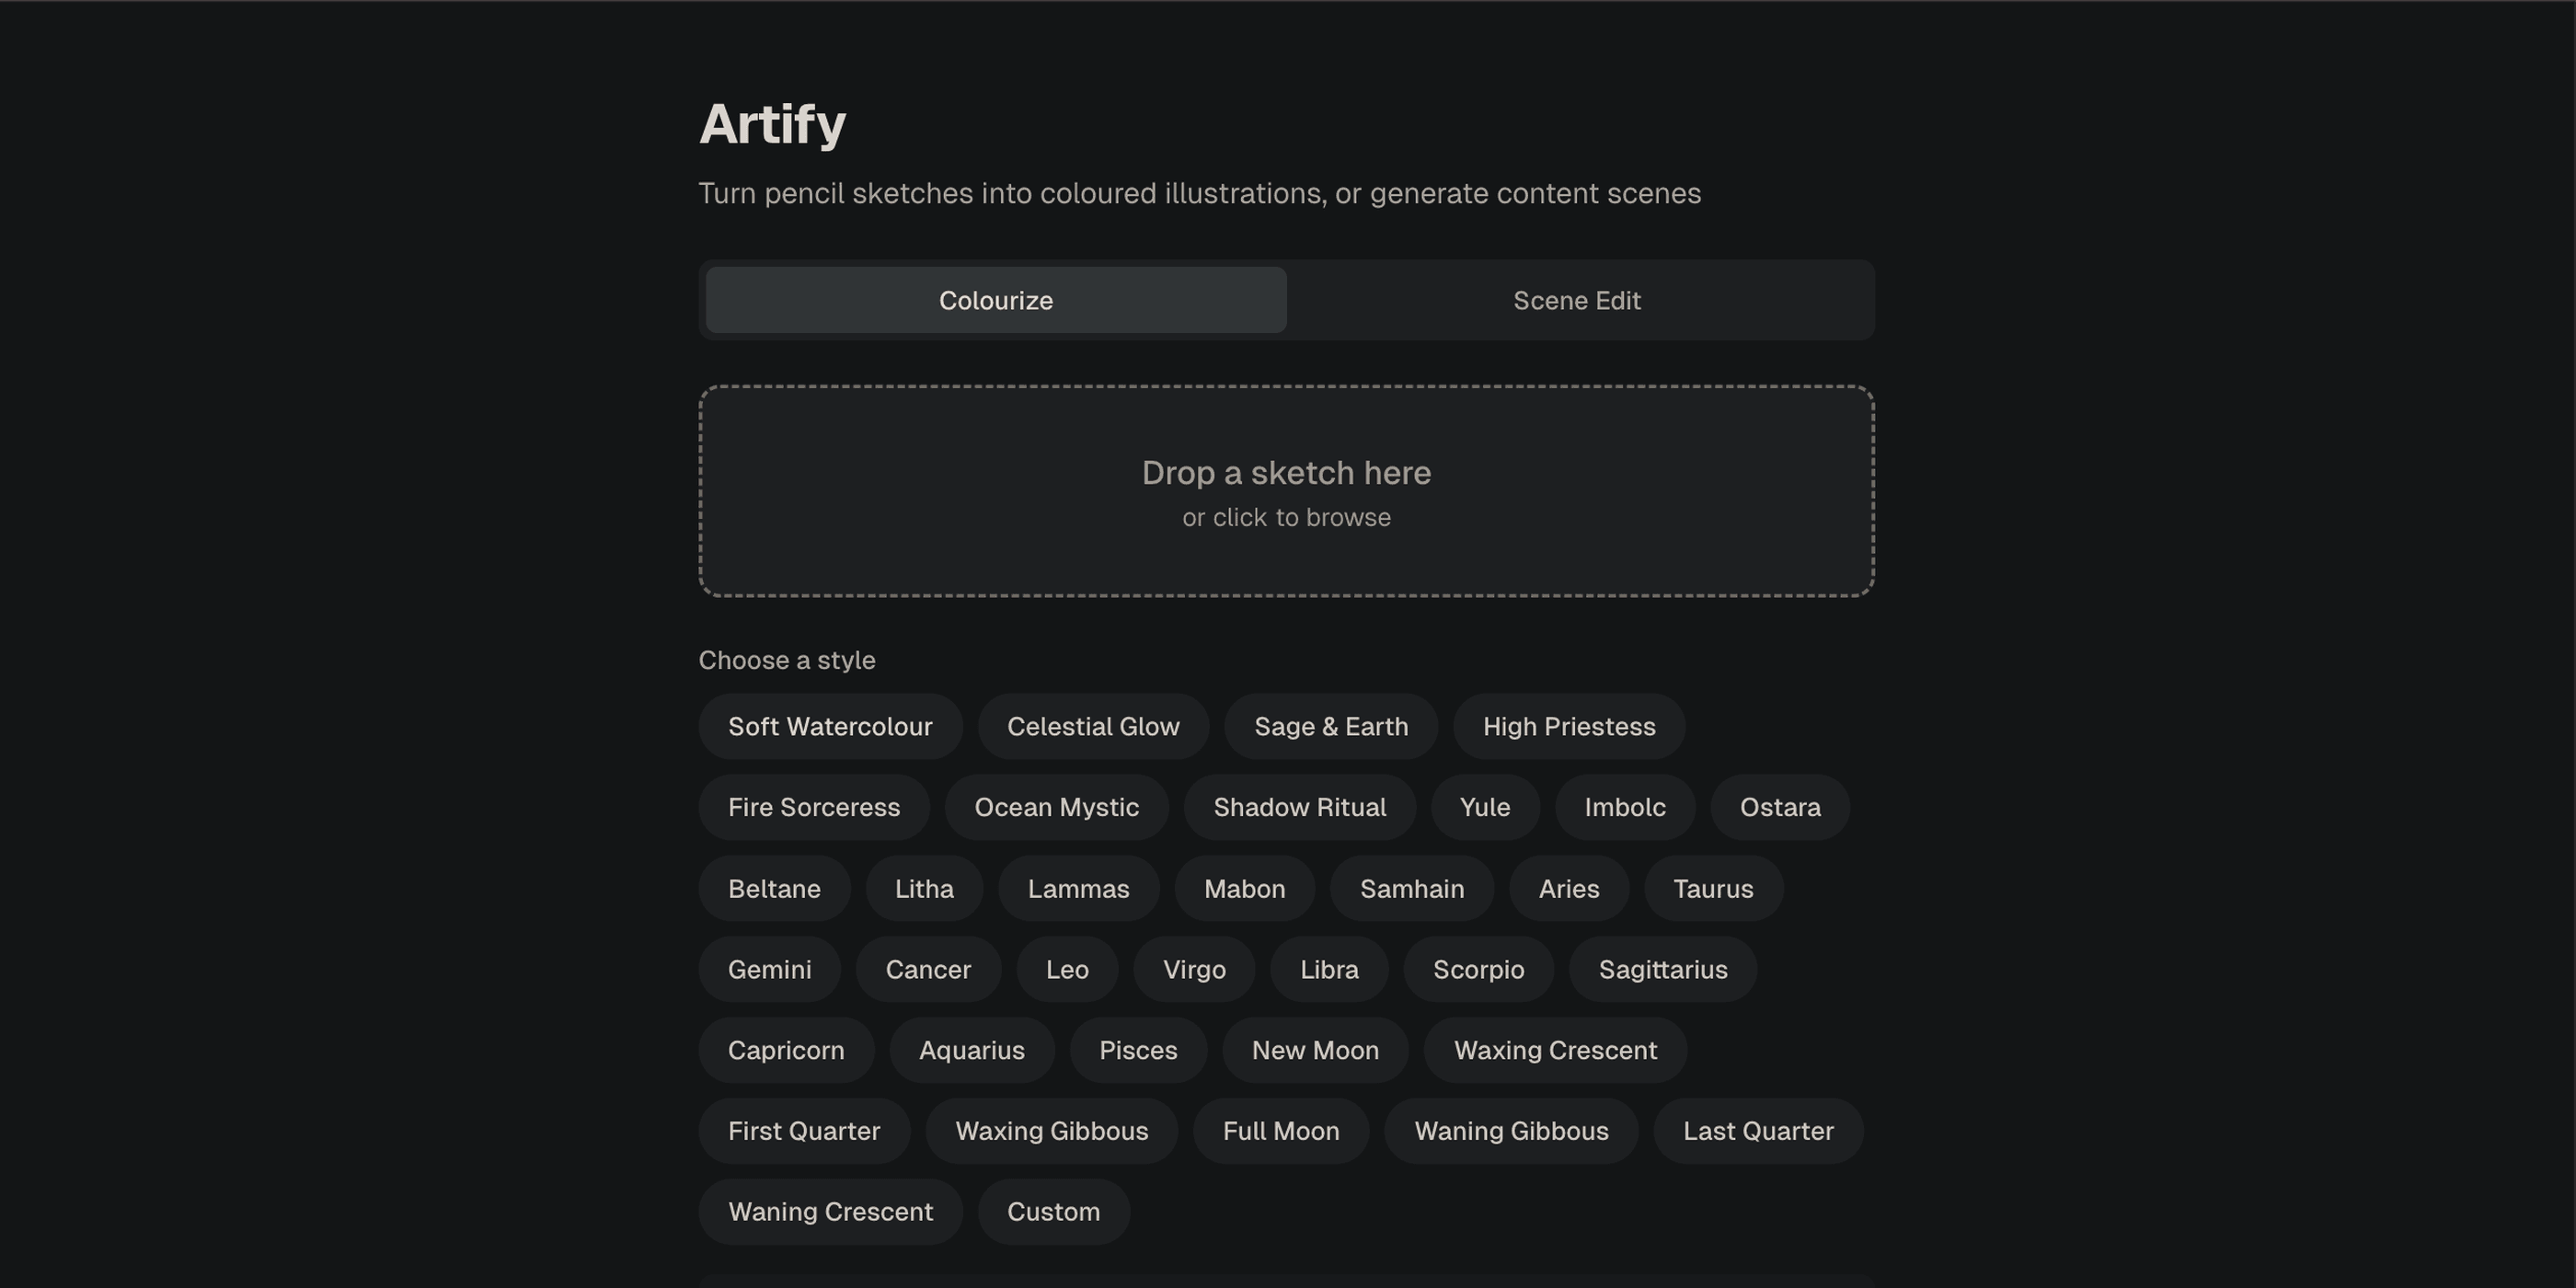2576x1288 pixels.
Task: Choose the Scorpio zodiac style
Action: tap(1478, 969)
